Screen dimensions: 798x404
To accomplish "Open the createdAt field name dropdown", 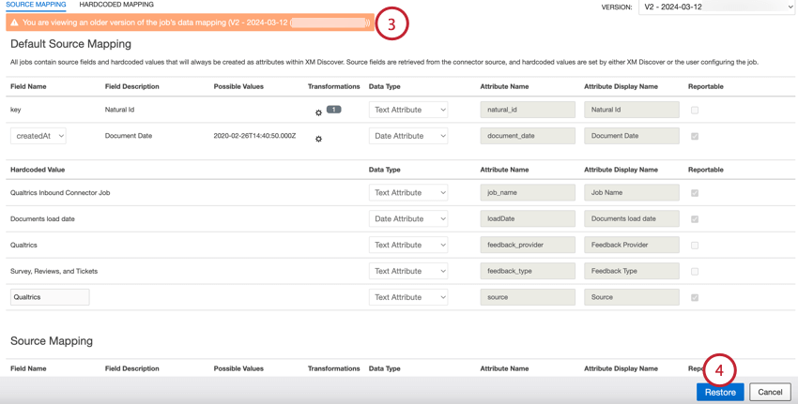I will coord(38,136).
